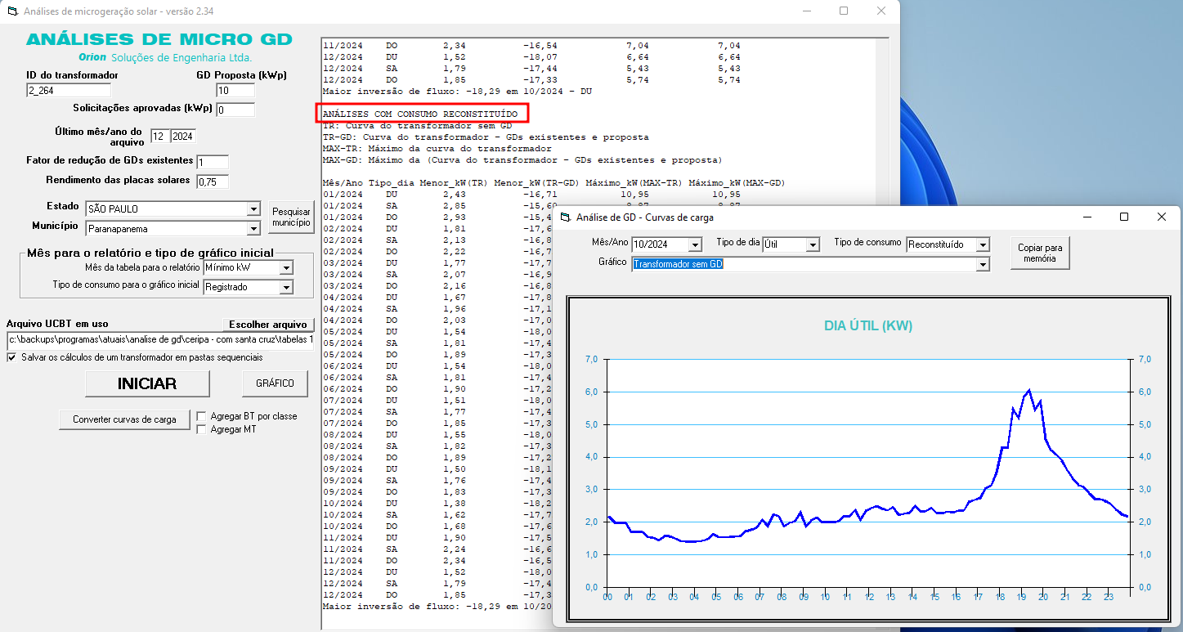Toggle Salvar os cálculos em pastas sequenciais
This screenshot has width=1183, height=632.
pos(12,357)
